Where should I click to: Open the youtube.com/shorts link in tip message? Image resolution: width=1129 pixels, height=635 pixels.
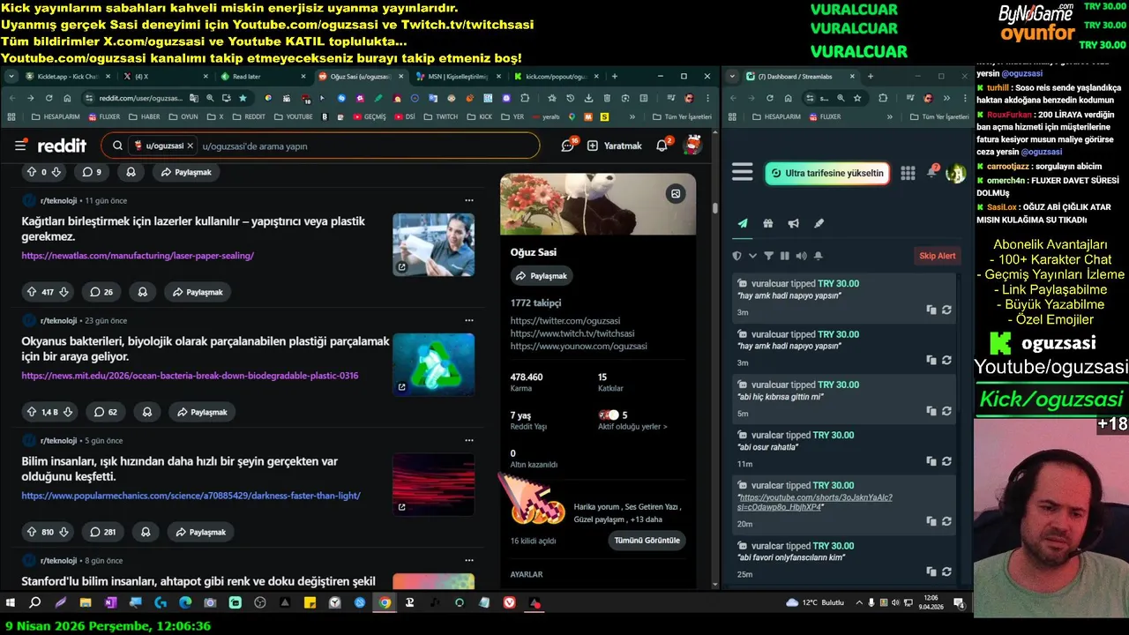(x=817, y=503)
